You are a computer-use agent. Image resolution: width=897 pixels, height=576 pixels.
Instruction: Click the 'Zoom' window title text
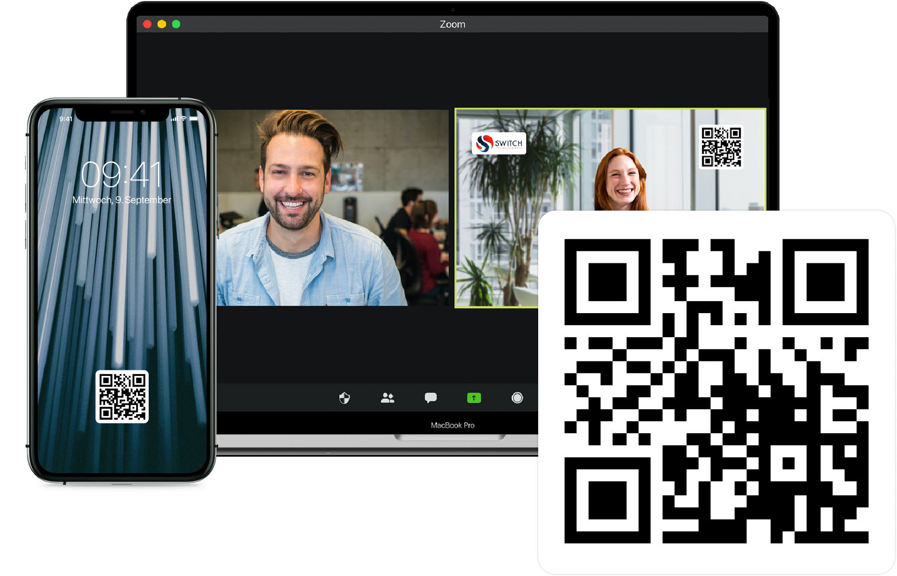pyautogui.click(x=452, y=24)
